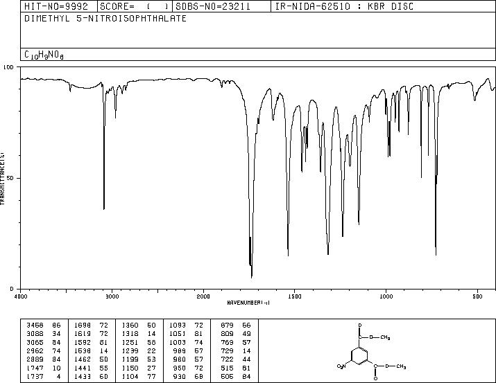Click peak table value 1462

click(83, 359)
